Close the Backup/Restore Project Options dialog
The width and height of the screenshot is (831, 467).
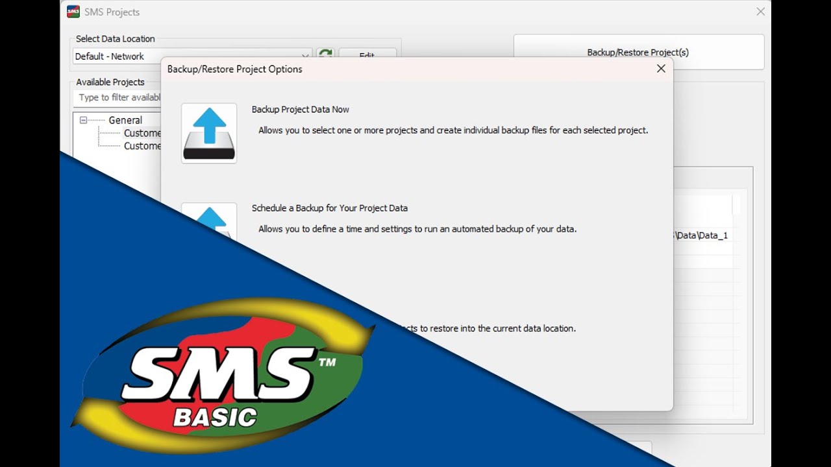point(661,69)
